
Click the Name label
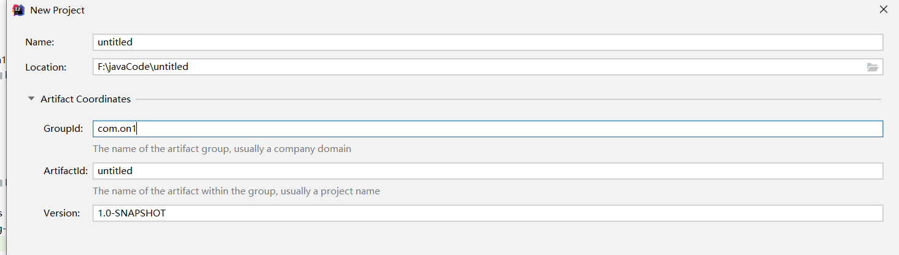pyautogui.click(x=40, y=42)
